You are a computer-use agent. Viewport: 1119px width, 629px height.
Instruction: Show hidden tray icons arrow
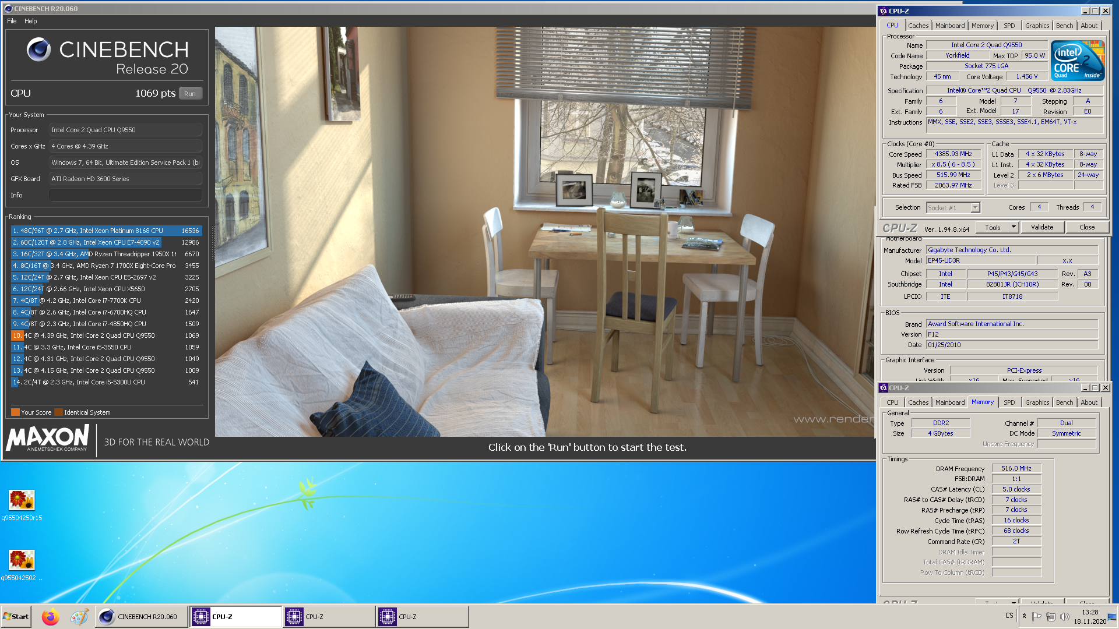pyautogui.click(x=1024, y=616)
